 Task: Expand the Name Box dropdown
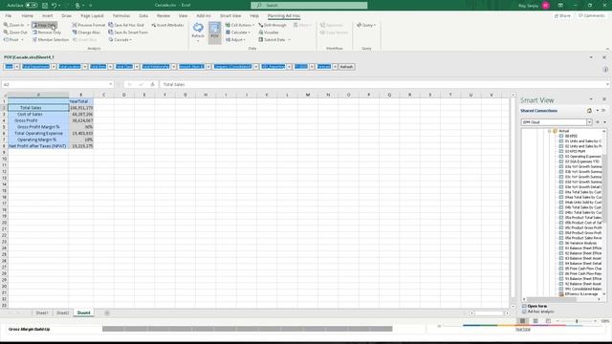(x=111, y=84)
